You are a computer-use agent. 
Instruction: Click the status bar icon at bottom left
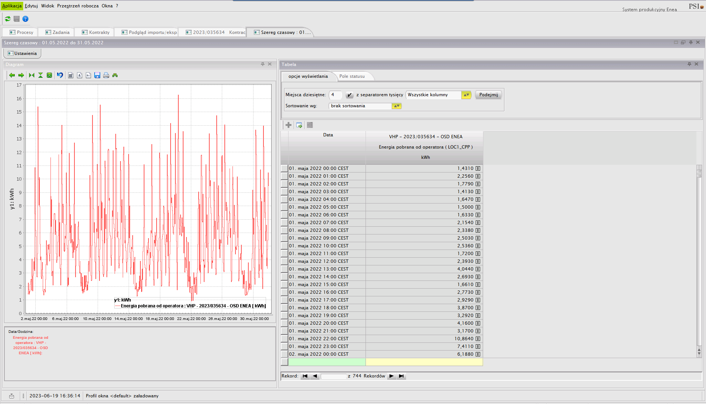pos(11,396)
